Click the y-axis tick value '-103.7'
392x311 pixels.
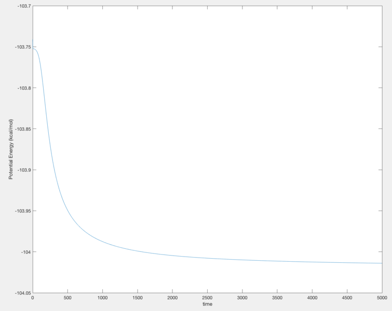coord(24,6)
